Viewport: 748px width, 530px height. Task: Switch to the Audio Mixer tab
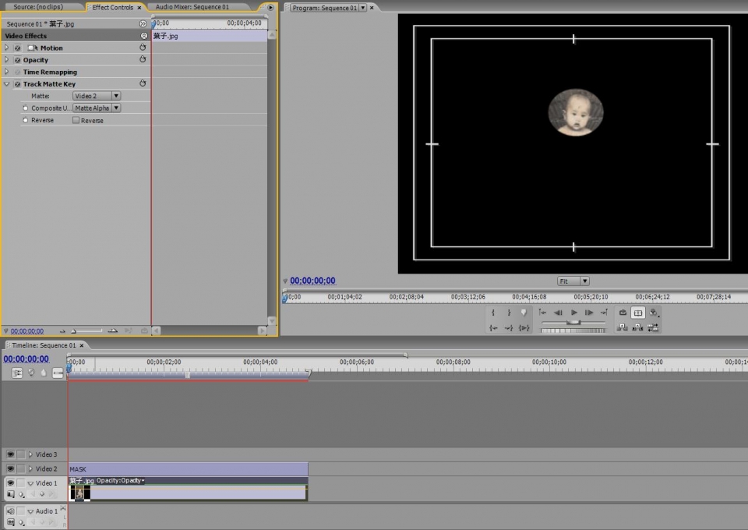click(192, 7)
